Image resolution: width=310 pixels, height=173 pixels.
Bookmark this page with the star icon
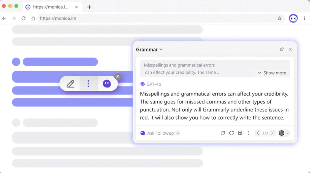tap(279, 18)
